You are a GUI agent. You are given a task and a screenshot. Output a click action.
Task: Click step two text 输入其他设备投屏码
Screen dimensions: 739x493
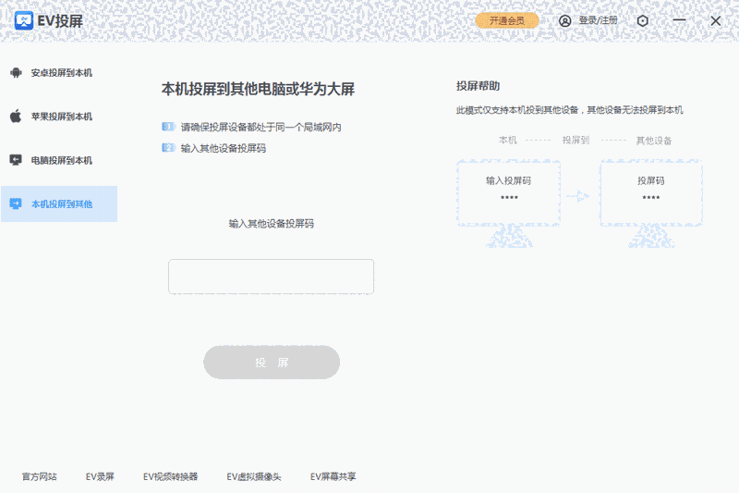point(224,148)
